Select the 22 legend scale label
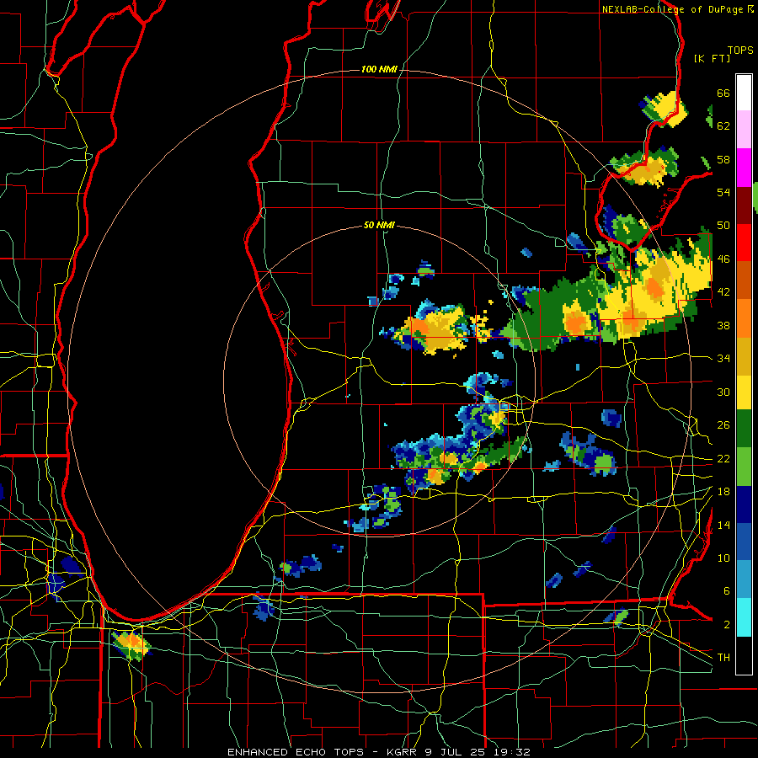 coord(723,458)
